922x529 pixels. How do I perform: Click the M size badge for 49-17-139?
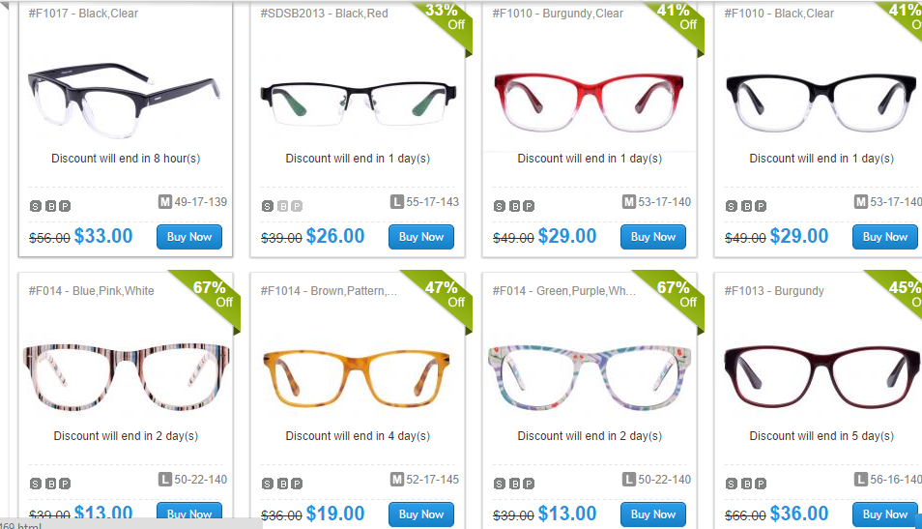(x=164, y=202)
